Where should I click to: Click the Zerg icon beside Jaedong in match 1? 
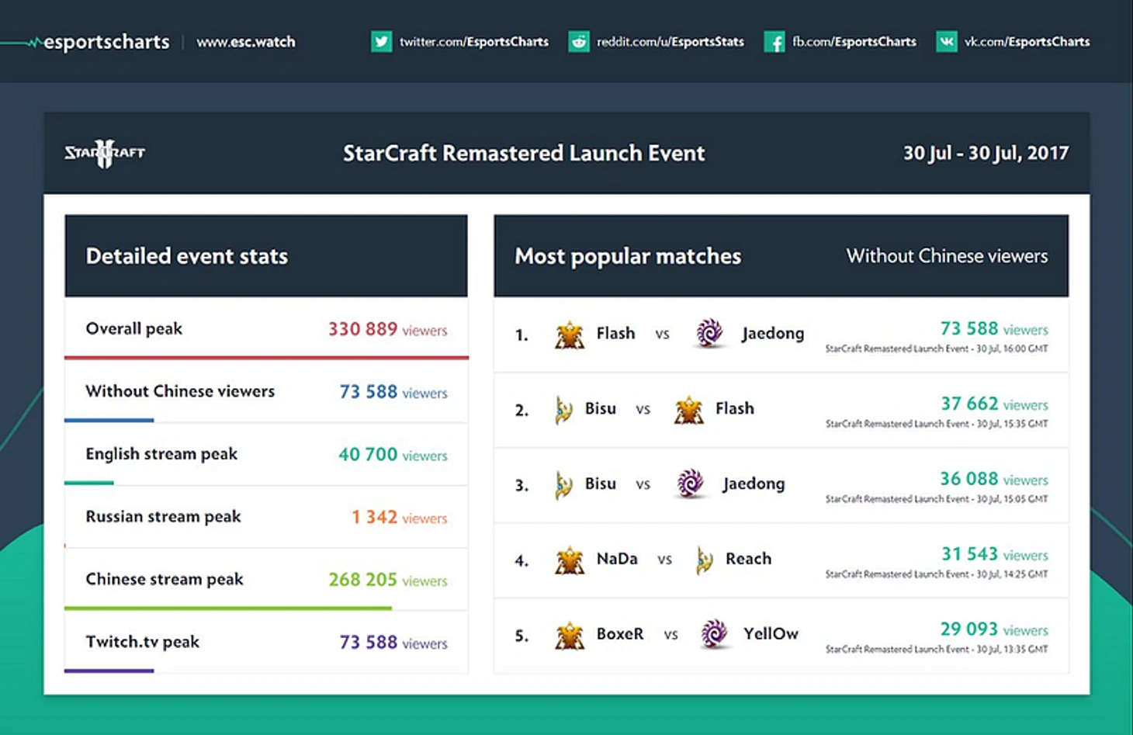tap(709, 333)
